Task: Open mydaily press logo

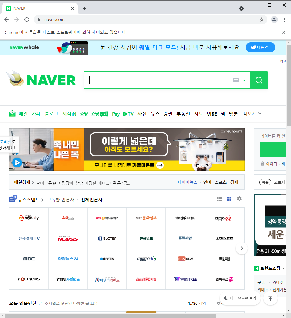Action: (x=29, y=218)
